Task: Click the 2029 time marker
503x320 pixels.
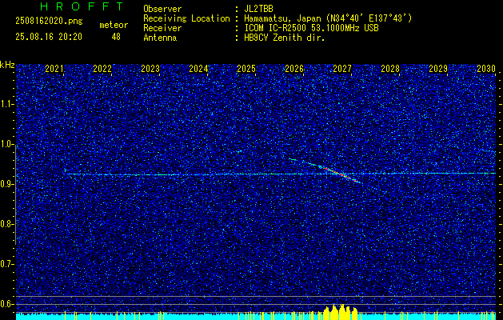Action: tap(438, 69)
